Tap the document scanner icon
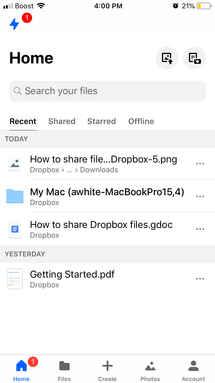This screenshot has height=383, width=215. [194, 58]
